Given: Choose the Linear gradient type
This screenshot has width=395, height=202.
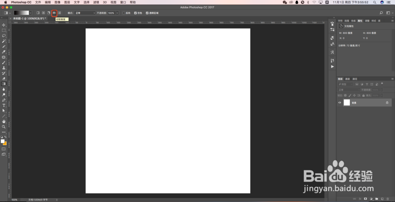Looking at the screenshot, I should [38, 13].
